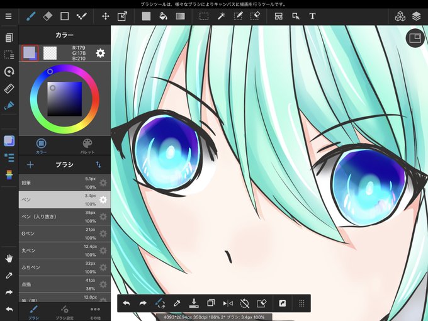
Task: Select the operation cursor tool
Action: coord(296,16)
